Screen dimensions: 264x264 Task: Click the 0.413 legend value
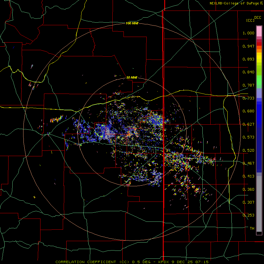248,176
